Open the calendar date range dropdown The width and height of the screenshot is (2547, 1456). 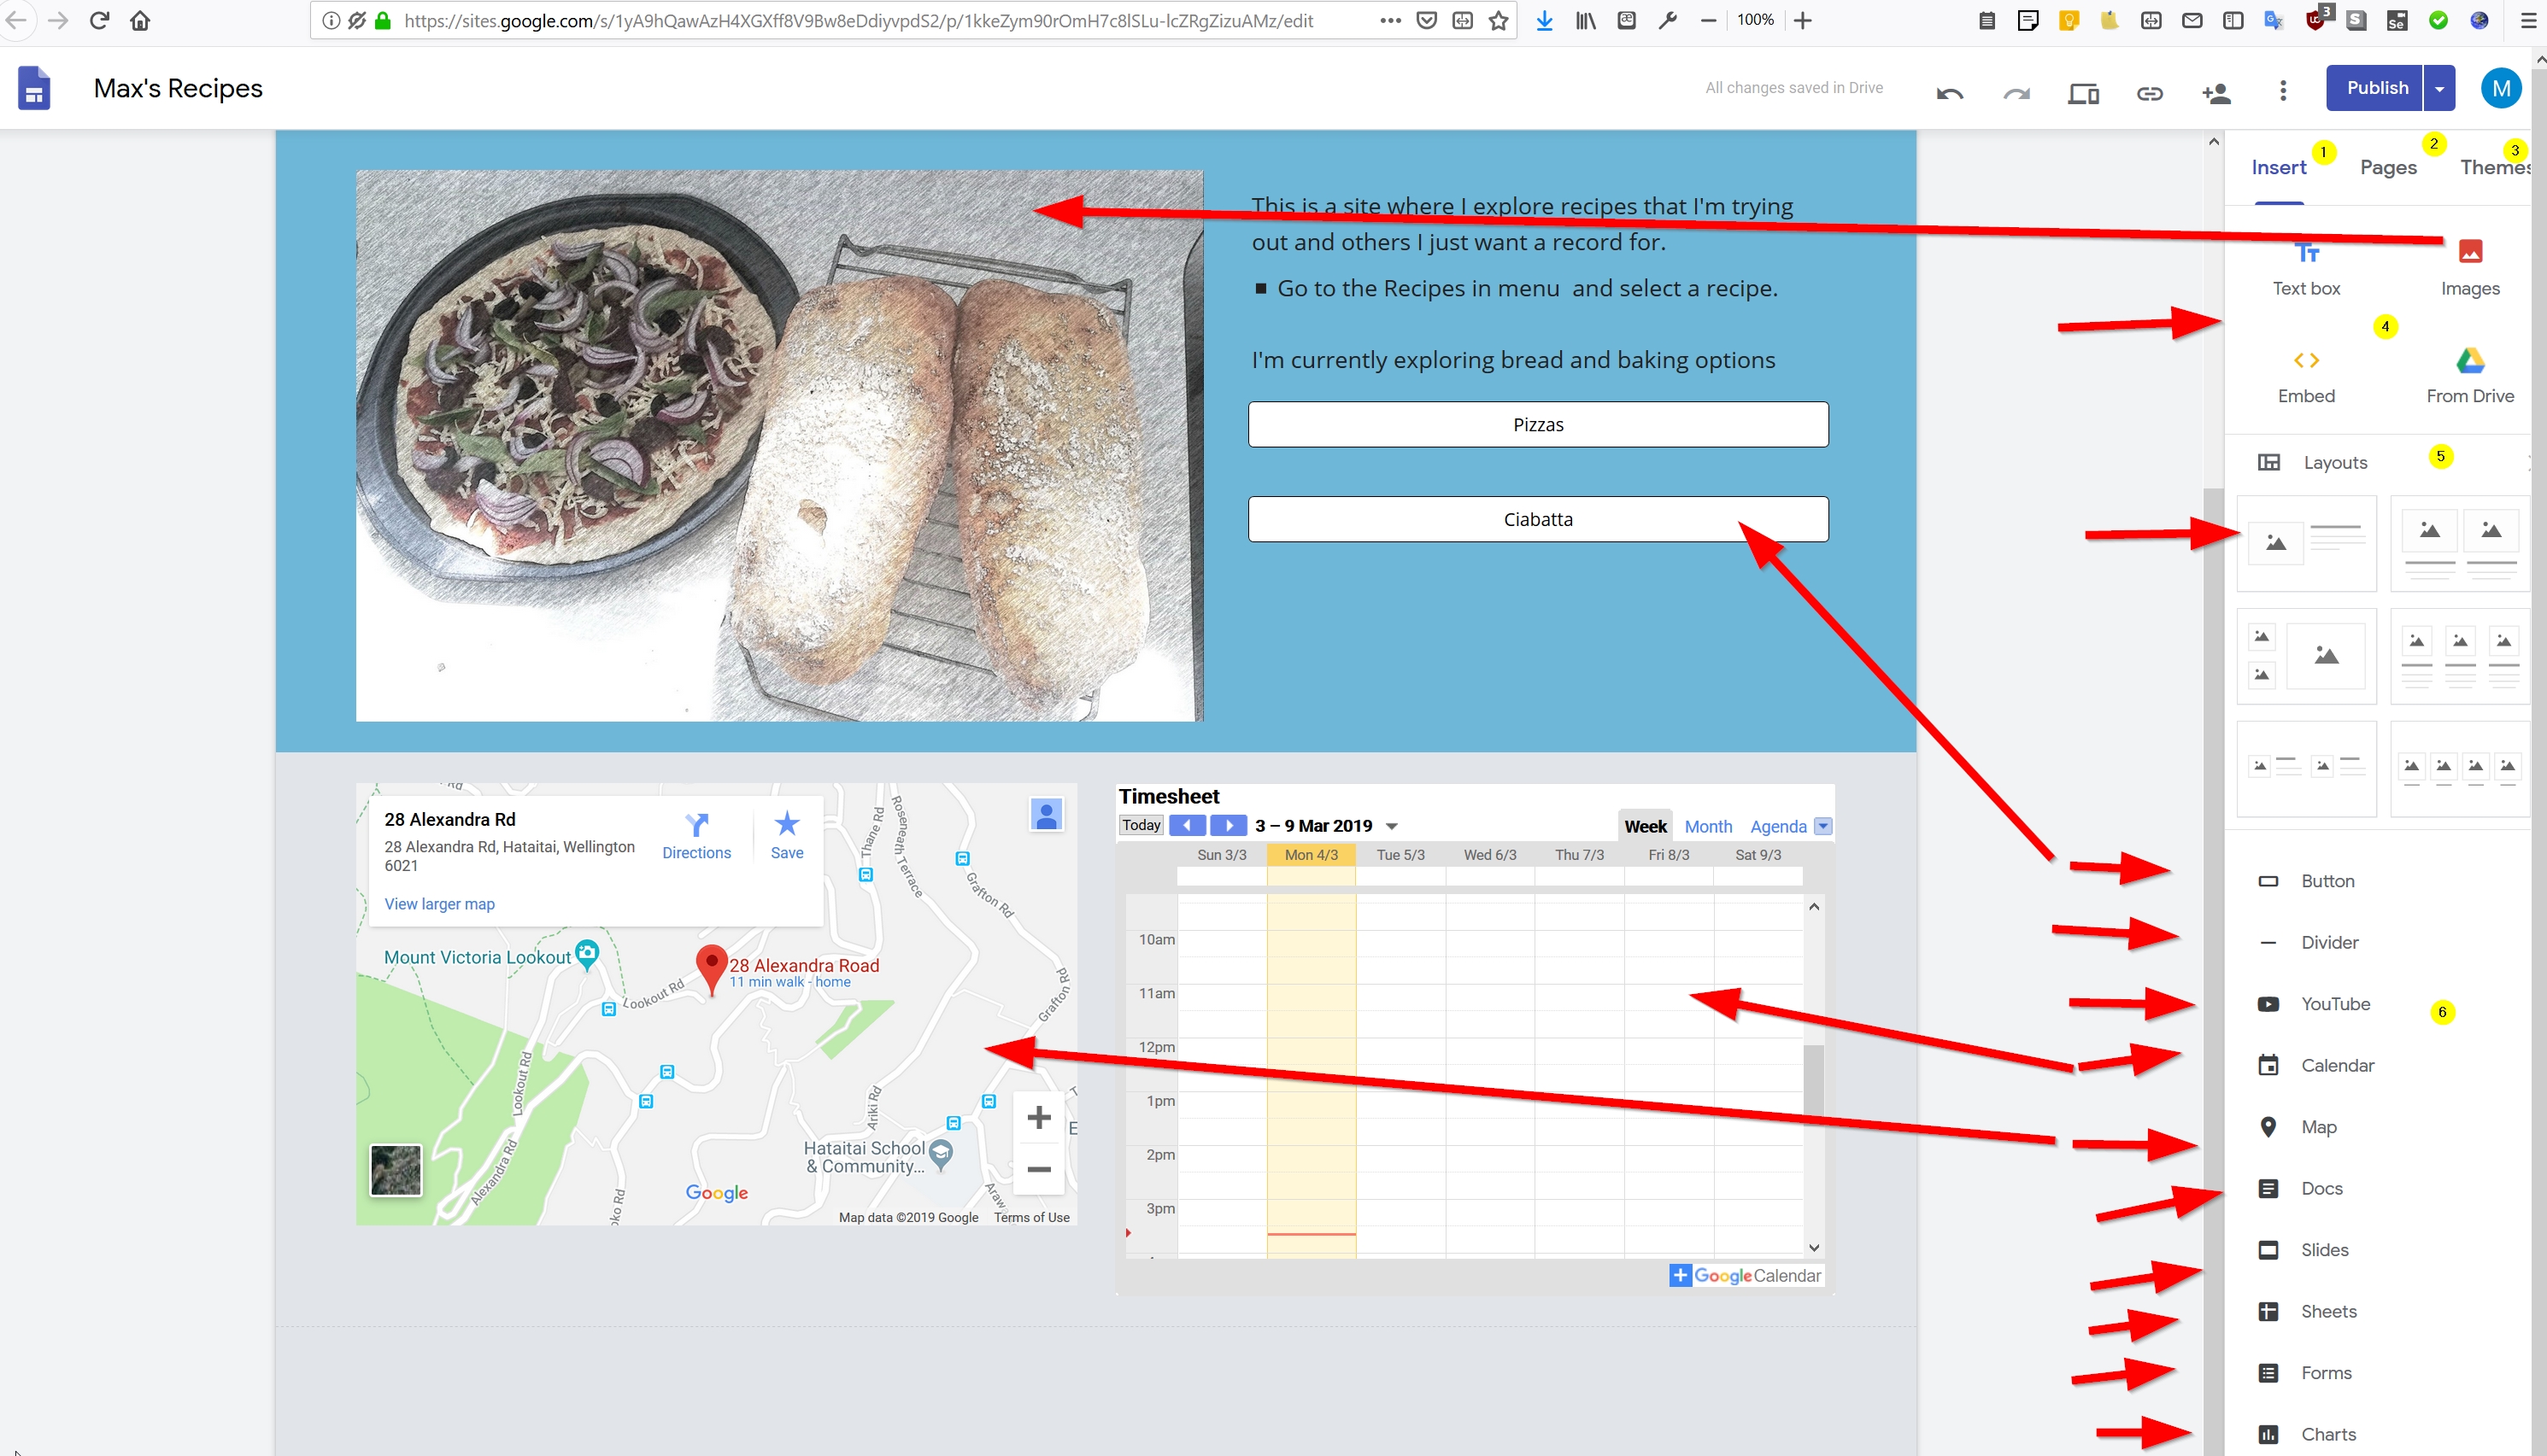pos(1392,826)
